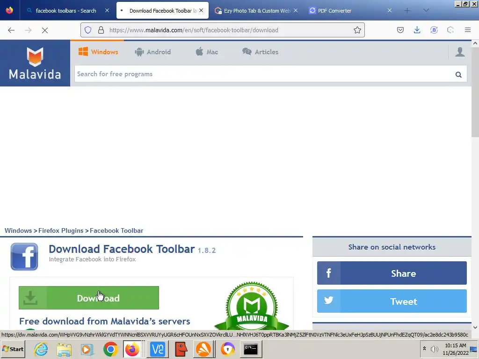
Task: Open Firefox application hamburger menu
Action: pos(468,30)
